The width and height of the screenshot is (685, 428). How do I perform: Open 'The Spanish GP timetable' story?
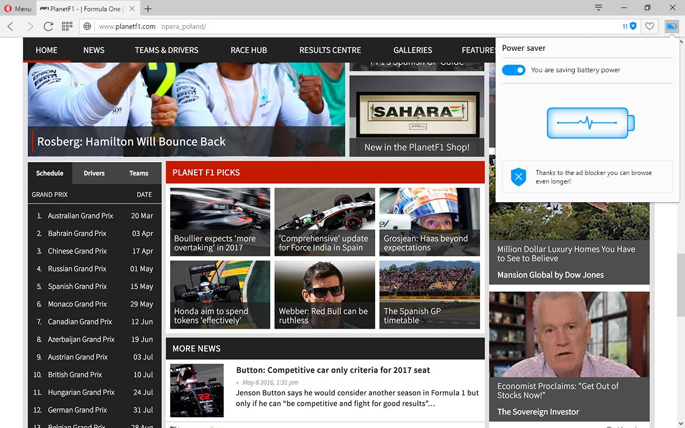point(430,294)
